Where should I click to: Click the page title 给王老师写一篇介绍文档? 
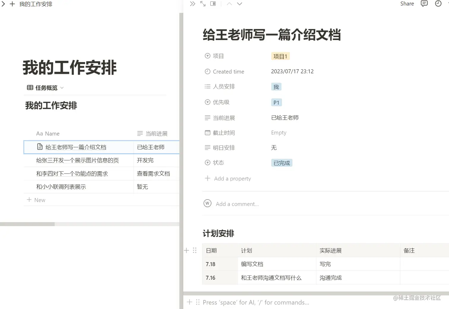(x=272, y=35)
